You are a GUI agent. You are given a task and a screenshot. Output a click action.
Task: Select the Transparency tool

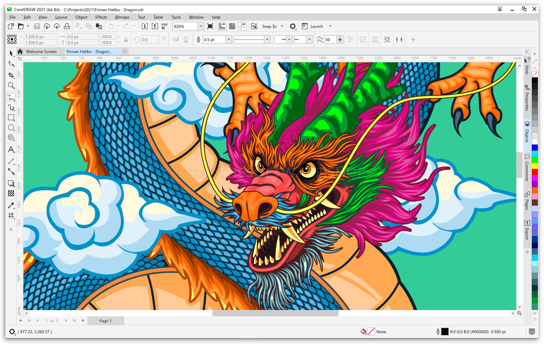coord(11,194)
